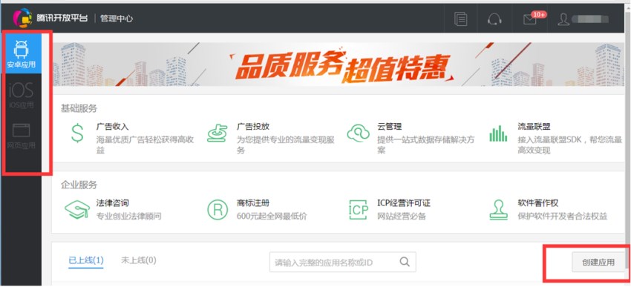Image resolution: width=631 pixels, height=287 pixels.
Task: Open the 流量联盟 service title
Action: [x=534, y=127]
